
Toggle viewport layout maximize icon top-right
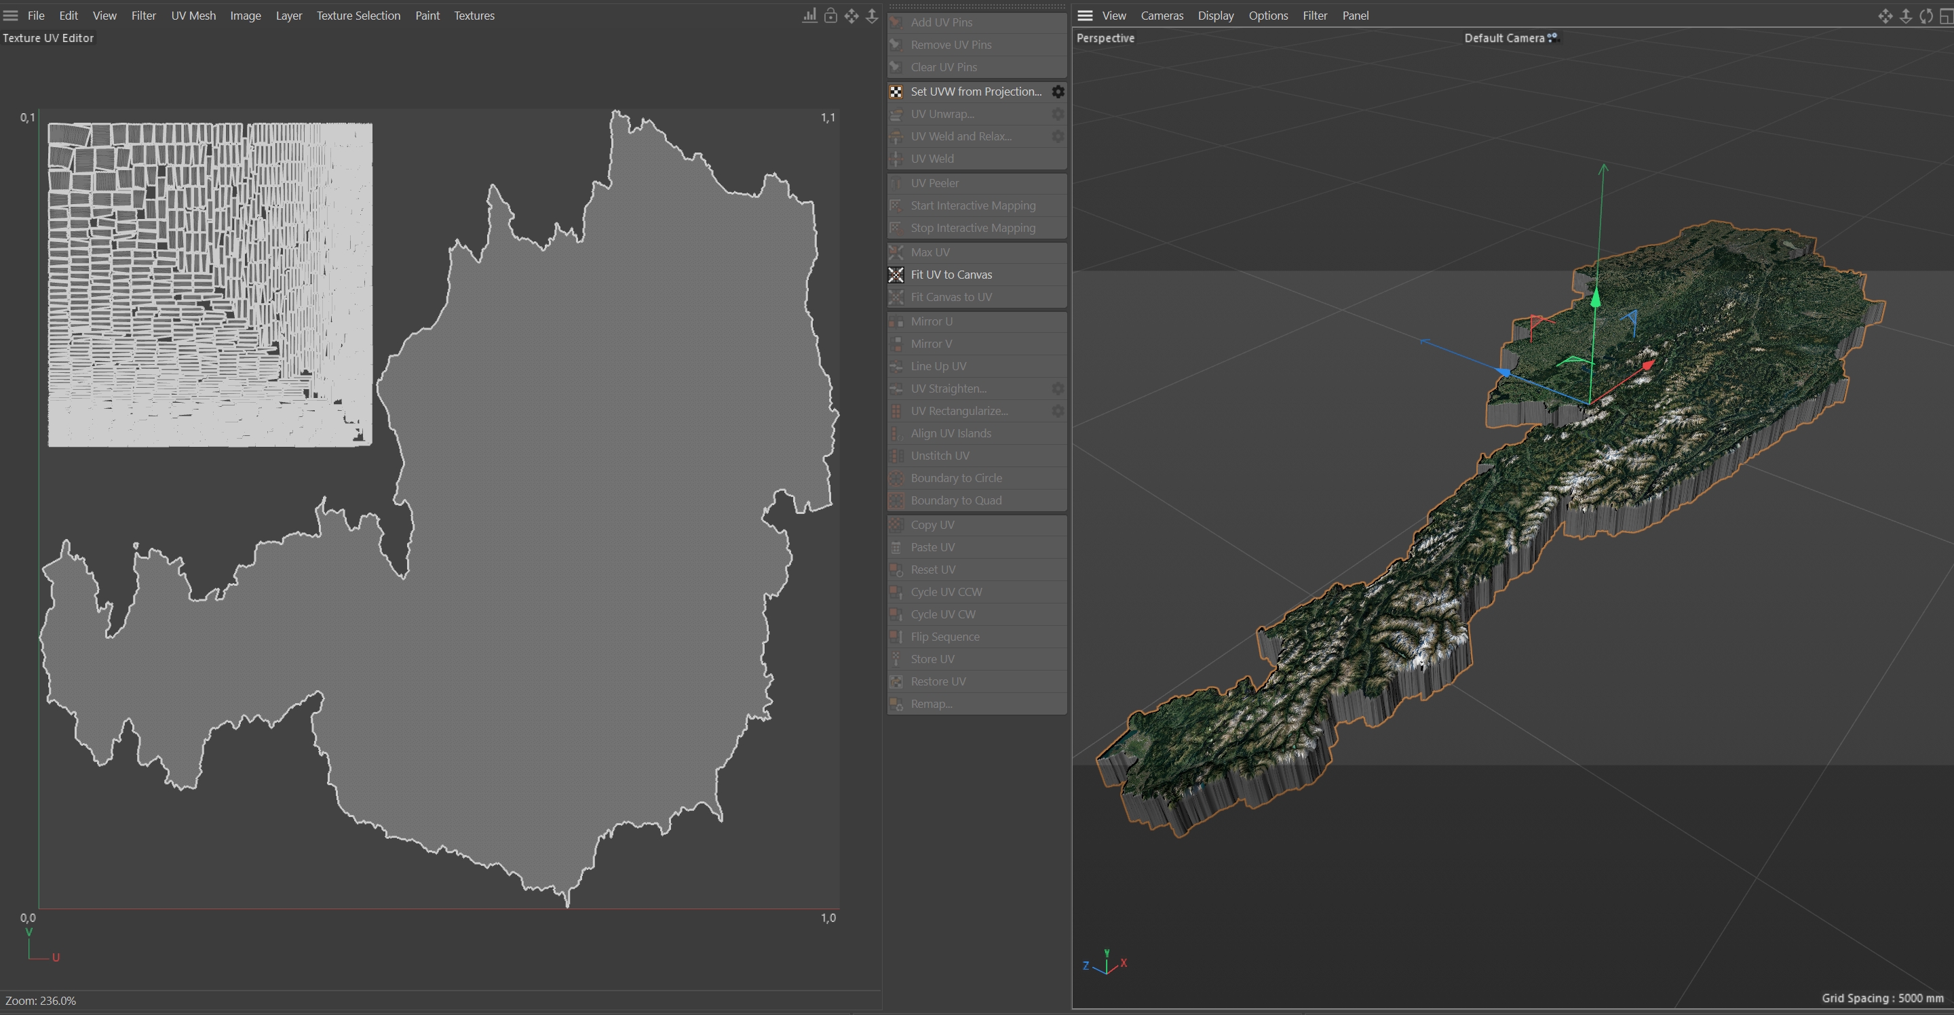tap(1946, 16)
